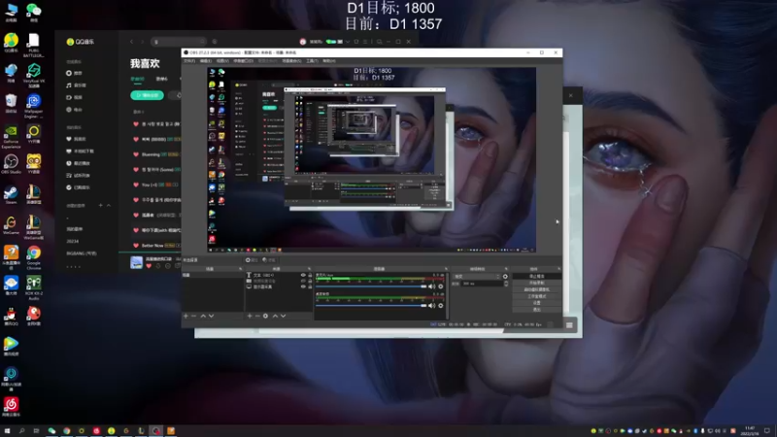This screenshot has height=437, width=777.
Task: Move the OBS source up
Action: tap(275, 316)
